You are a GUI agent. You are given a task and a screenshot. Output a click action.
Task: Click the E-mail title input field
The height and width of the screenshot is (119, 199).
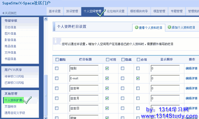(84, 78)
